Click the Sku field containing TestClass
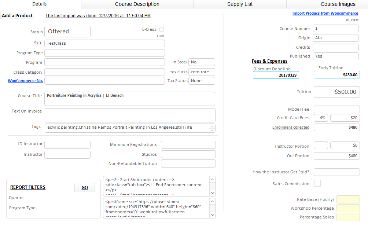The height and width of the screenshot is (228, 368). coord(104,43)
